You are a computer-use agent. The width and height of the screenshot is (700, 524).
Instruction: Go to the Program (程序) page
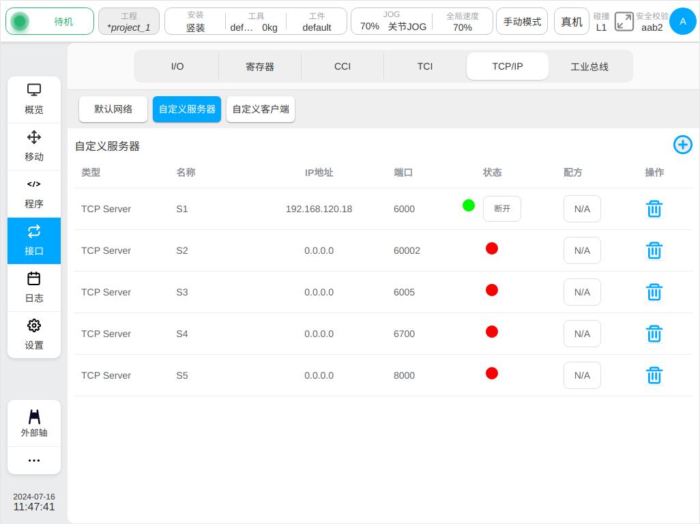tap(34, 194)
